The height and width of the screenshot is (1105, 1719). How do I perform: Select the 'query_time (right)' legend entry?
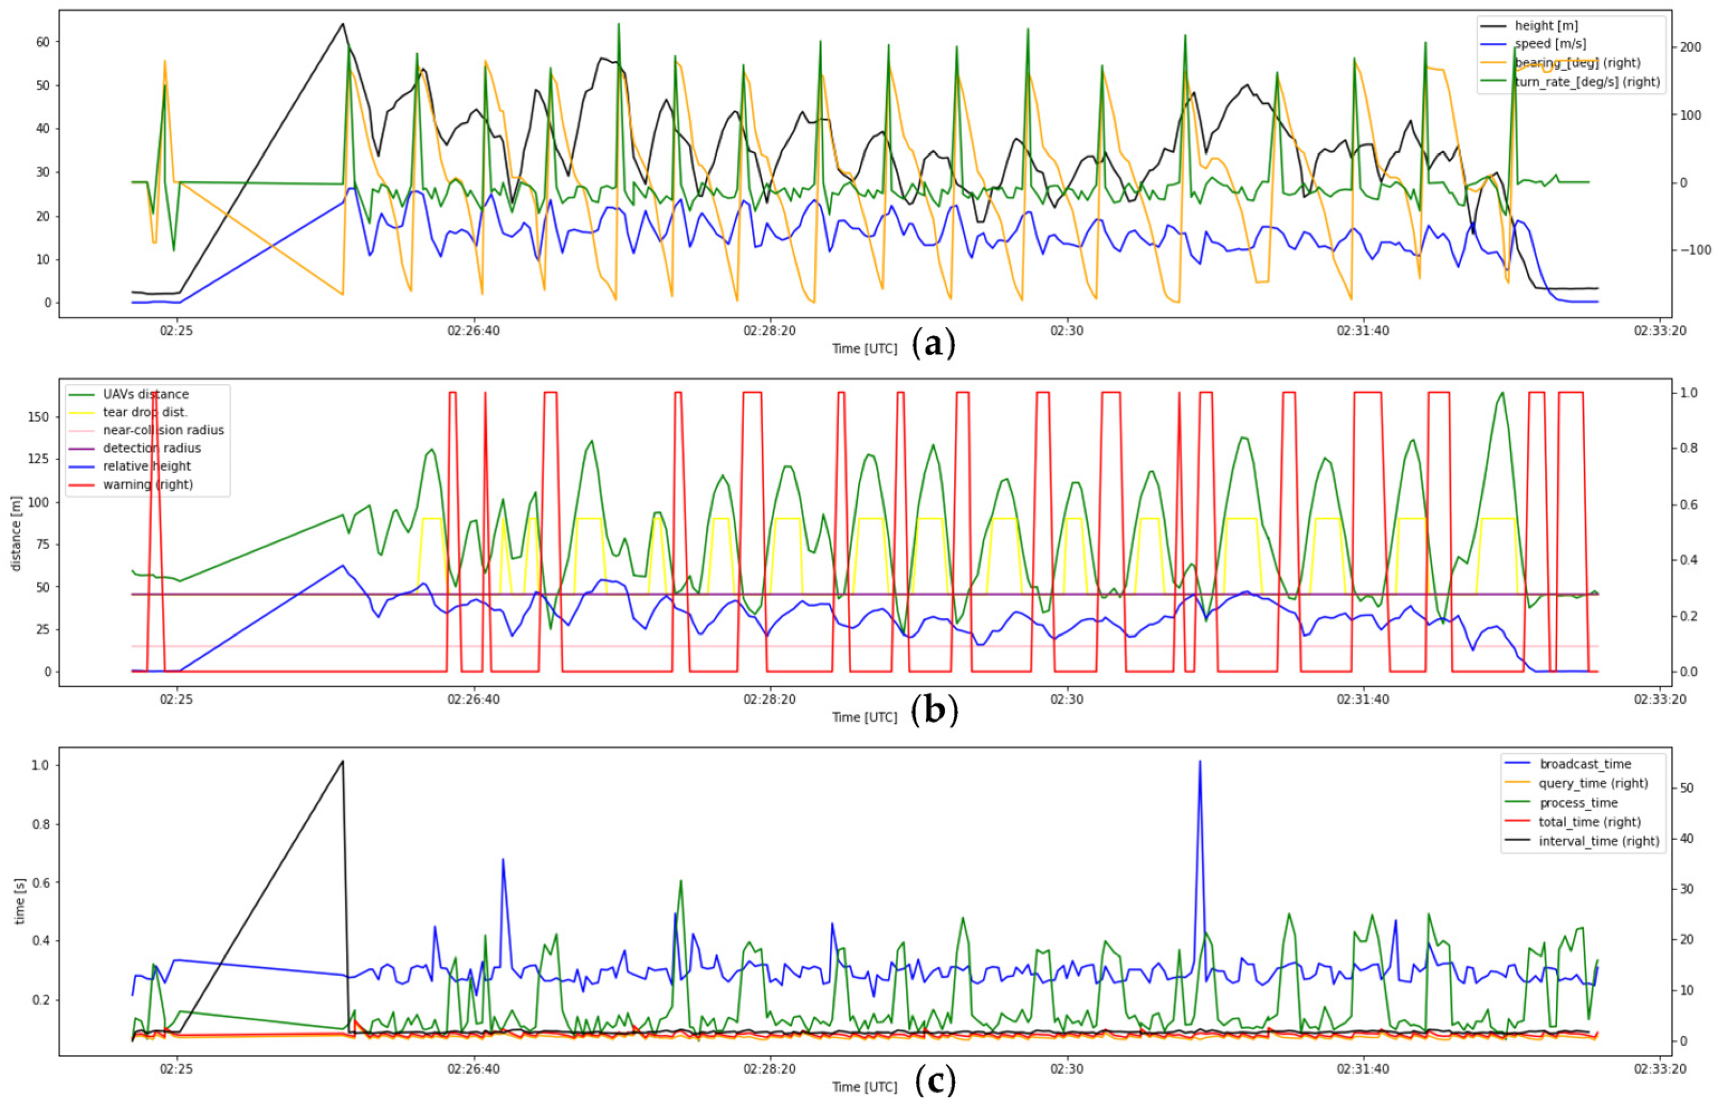[x=1593, y=784]
